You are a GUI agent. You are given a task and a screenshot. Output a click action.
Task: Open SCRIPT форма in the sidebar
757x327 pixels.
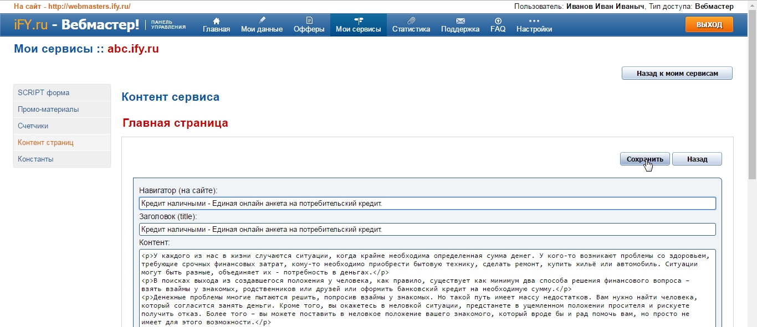[43, 93]
